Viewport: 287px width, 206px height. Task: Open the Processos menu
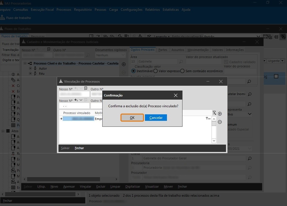click(x=64, y=10)
